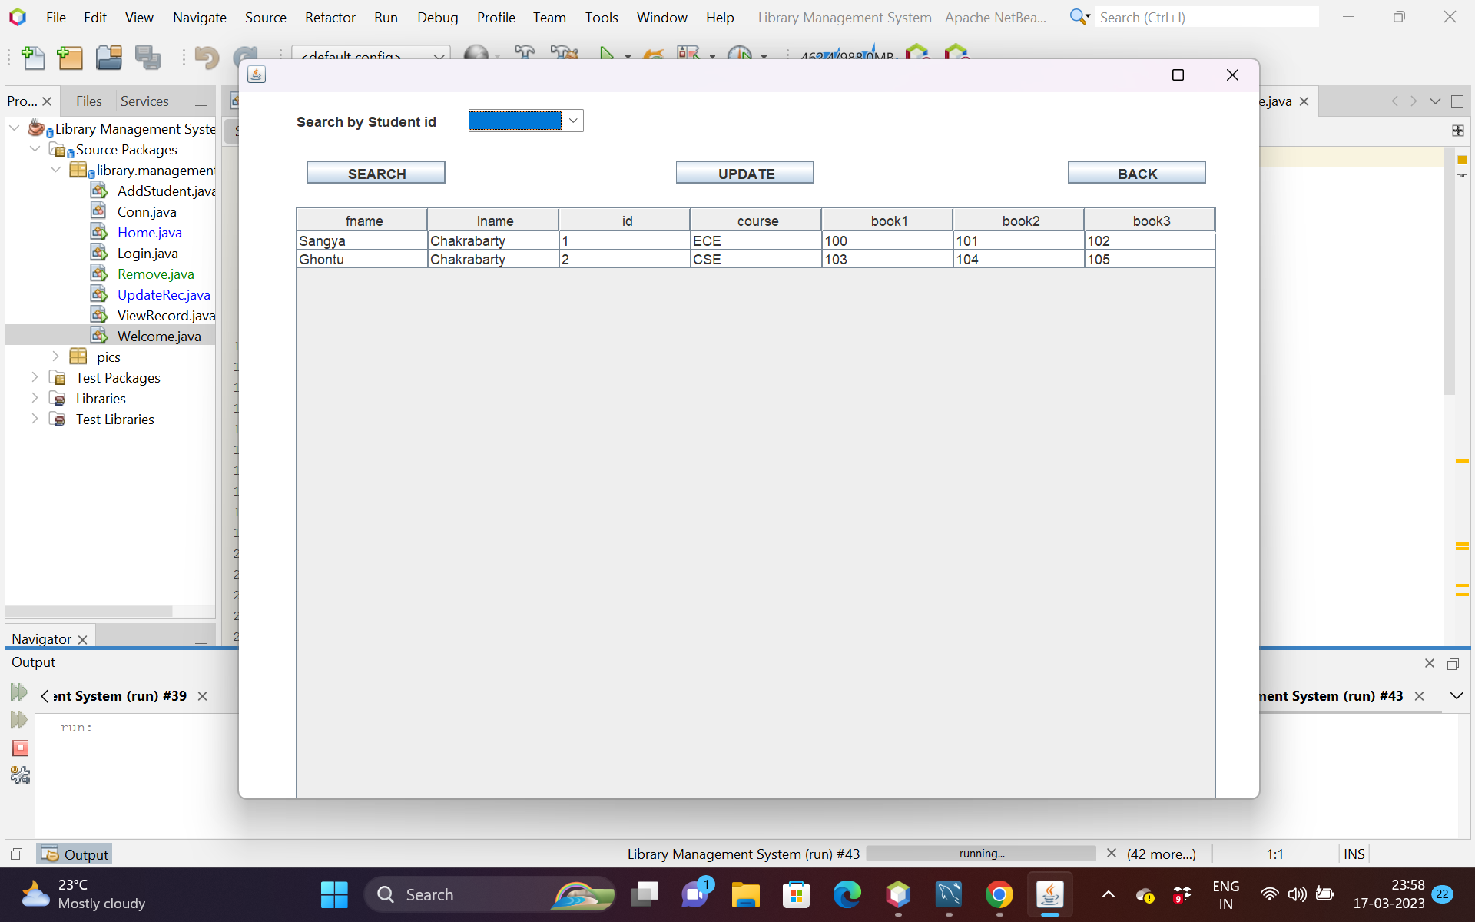Click the red Stop button in Output

(x=21, y=748)
